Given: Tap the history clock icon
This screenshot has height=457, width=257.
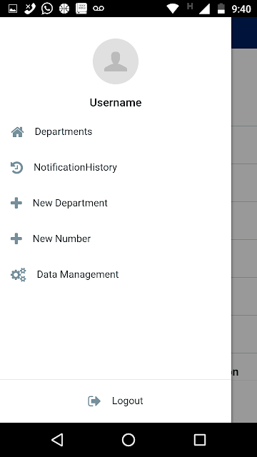Looking at the screenshot, I should point(16,168).
